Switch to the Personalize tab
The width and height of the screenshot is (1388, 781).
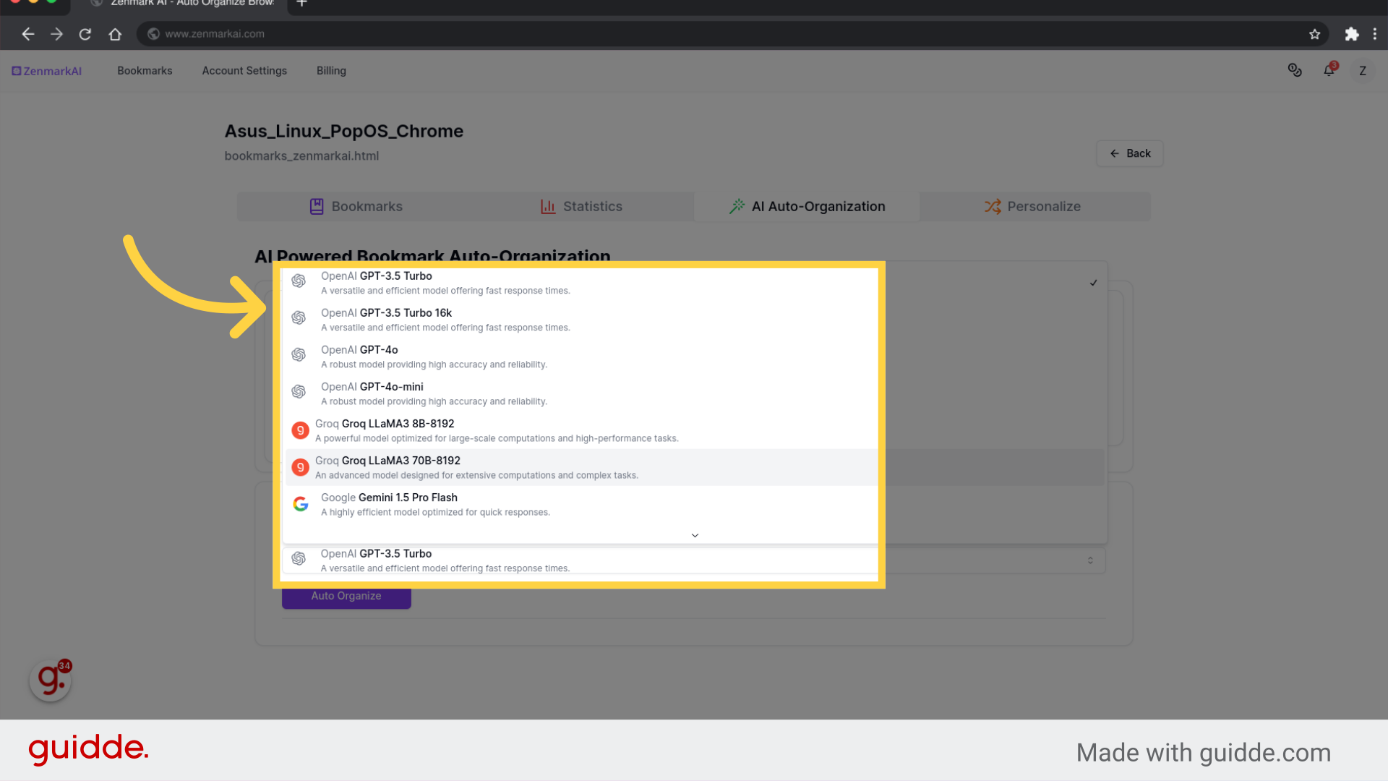[x=1032, y=206]
